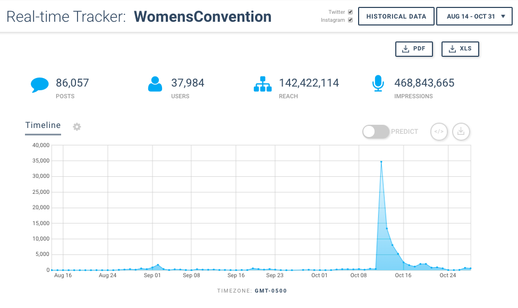
Task: Click the Oct 24 axis label
Action: click(448, 275)
